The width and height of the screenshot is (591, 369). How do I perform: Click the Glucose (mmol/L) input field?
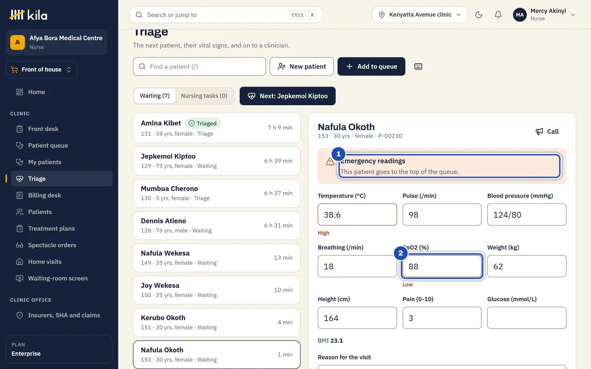pyautogui.click(x=527, y=318)
